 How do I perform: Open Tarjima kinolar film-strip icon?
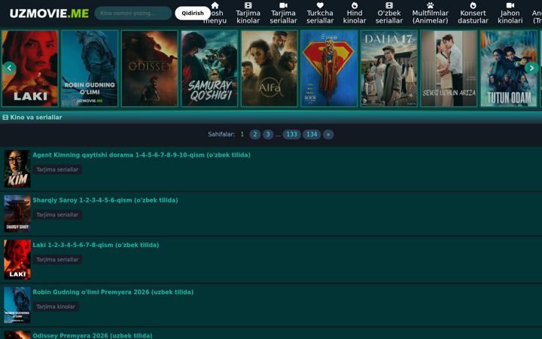[x=248, y=5]
